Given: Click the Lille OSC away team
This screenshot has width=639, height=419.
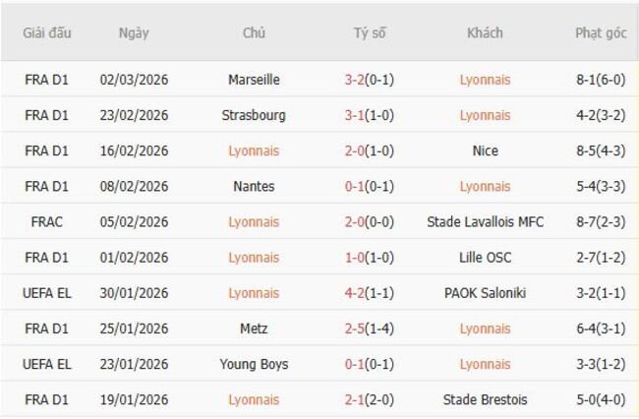Looking at the screenshot, I should pyautogui.click(x=485, y=258).
